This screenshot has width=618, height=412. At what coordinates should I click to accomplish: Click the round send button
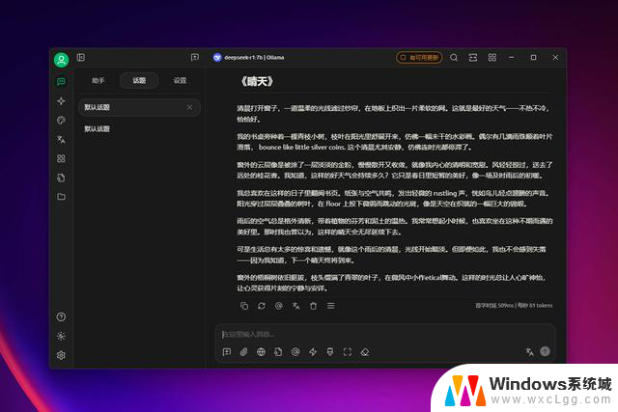pyautogui.click(x=545, y=351)
